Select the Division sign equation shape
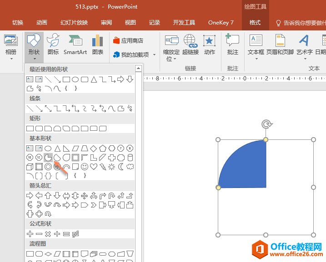 pyautogui.click(x=57, y=234)
